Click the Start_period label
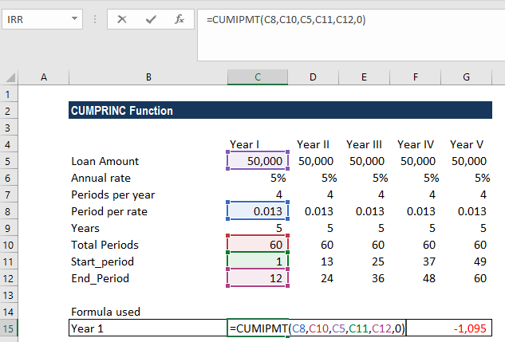This screenshot has width=505, height=342. 102,262
